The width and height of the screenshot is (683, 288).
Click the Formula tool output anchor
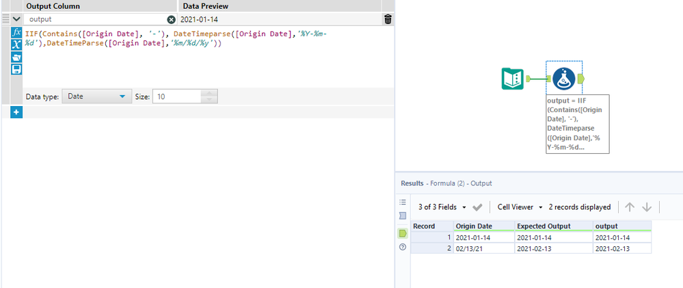(580, 79)
